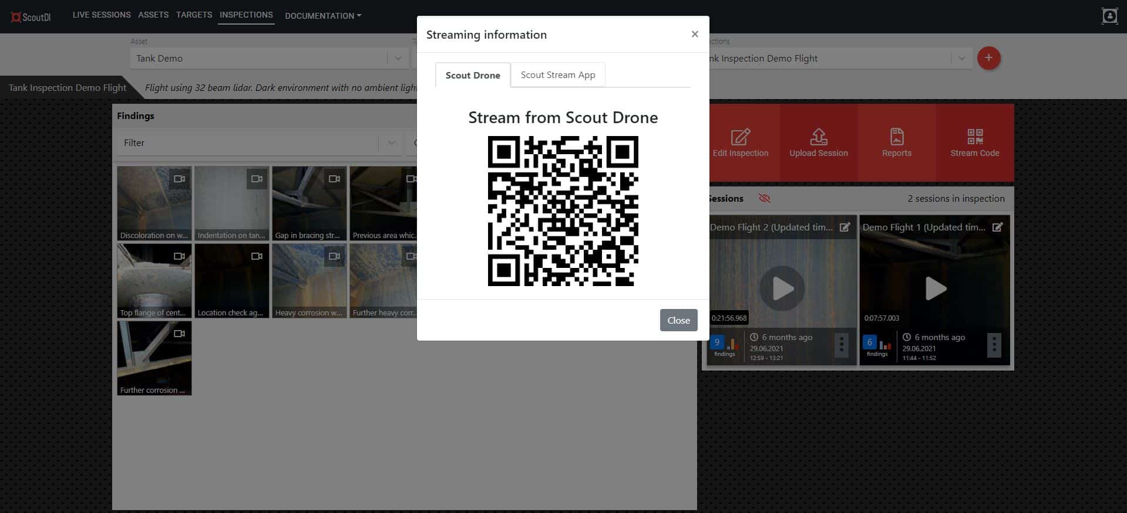Screen dimensions: 1127x513
Task: Click the Edit Inspection icon
Action: click(740, 137)
